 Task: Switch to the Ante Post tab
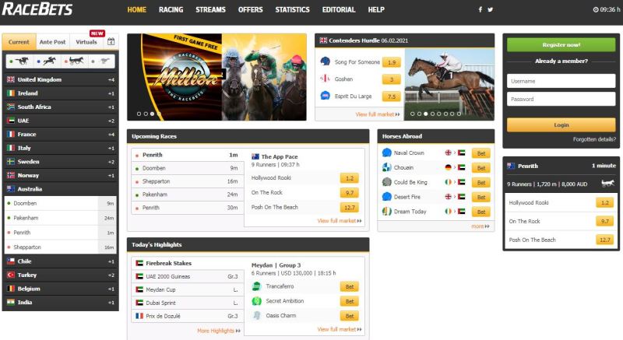[x=52, y=42]
